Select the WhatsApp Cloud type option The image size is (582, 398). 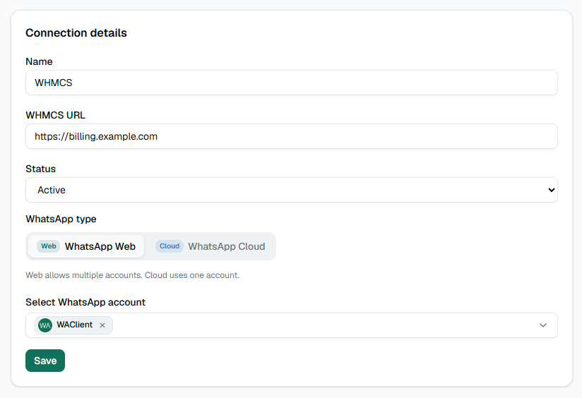coord(210,246)
